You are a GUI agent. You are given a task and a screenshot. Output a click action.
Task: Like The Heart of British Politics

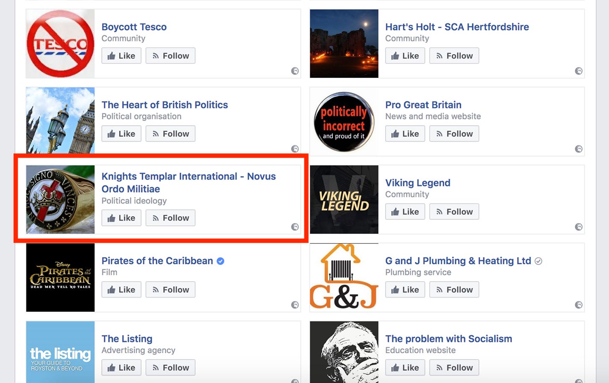pyautogui.click(x=121, y=134)
